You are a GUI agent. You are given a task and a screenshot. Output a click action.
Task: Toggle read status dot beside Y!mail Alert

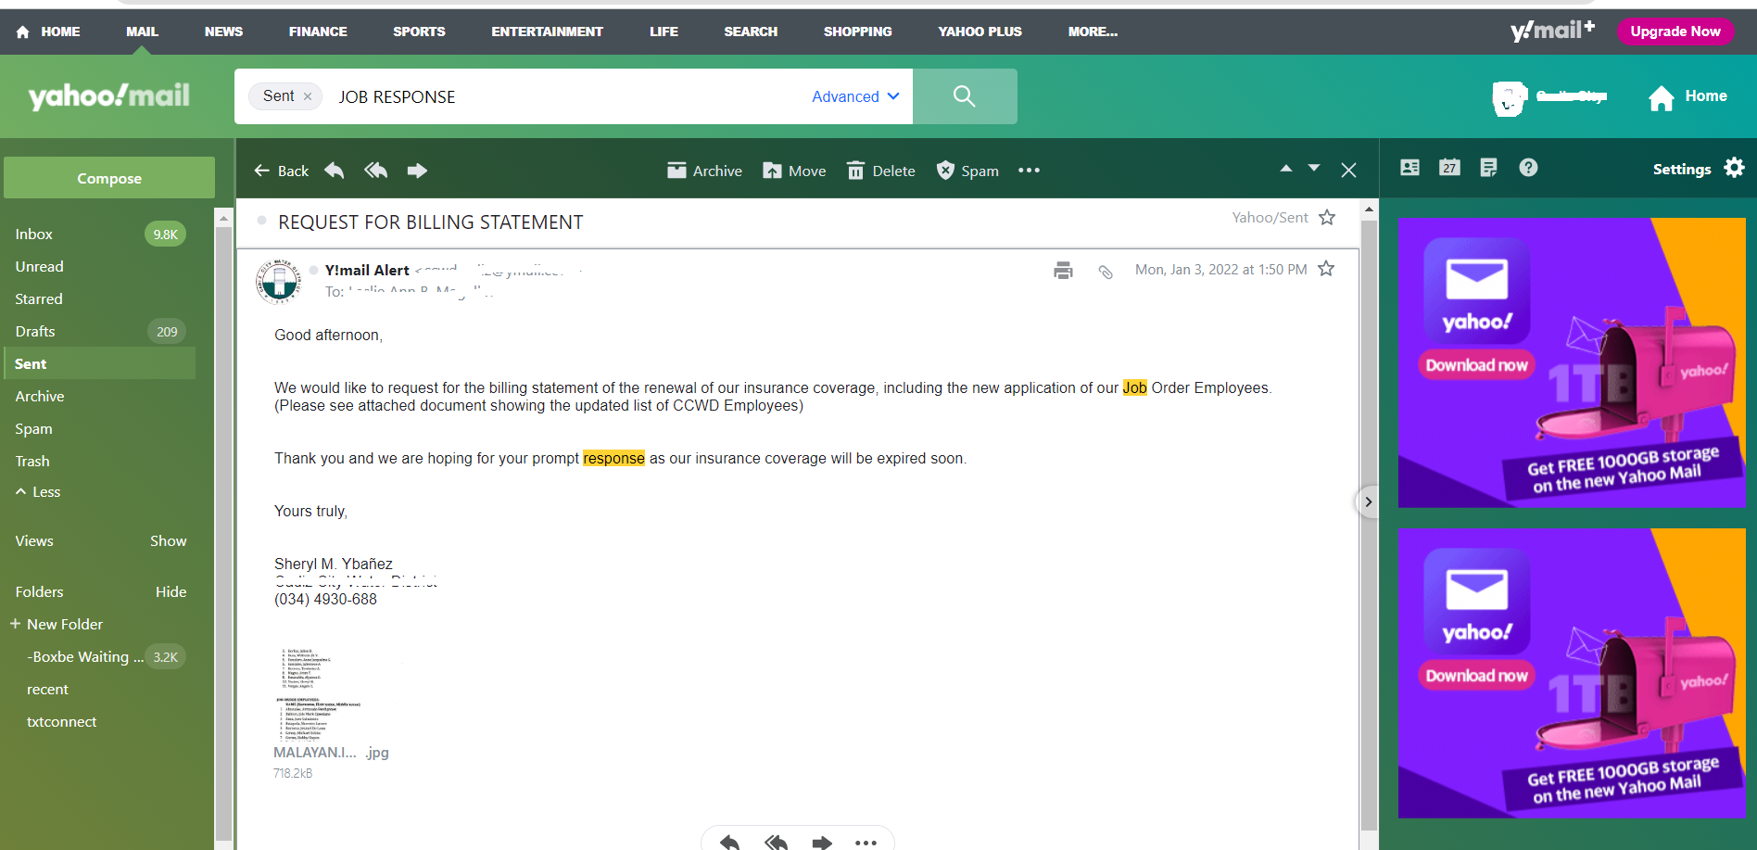[x=313, y=271]
